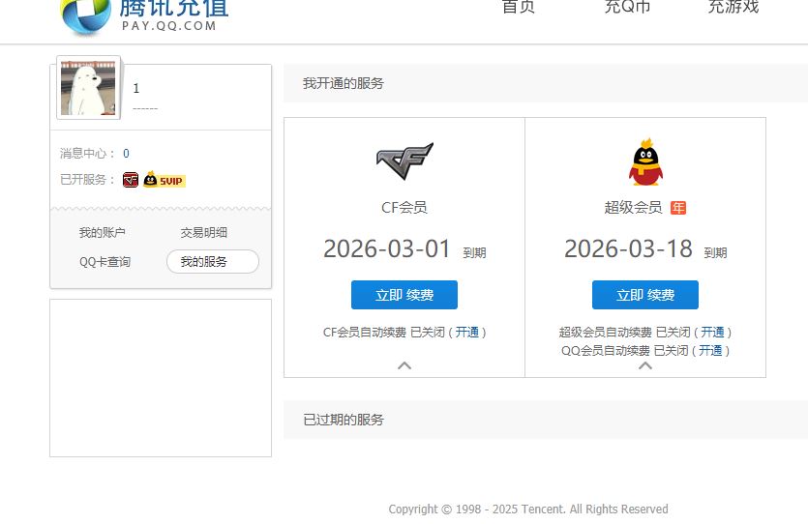Click the QQ penguin super member icon
The image size is (808, 524).
645,161
